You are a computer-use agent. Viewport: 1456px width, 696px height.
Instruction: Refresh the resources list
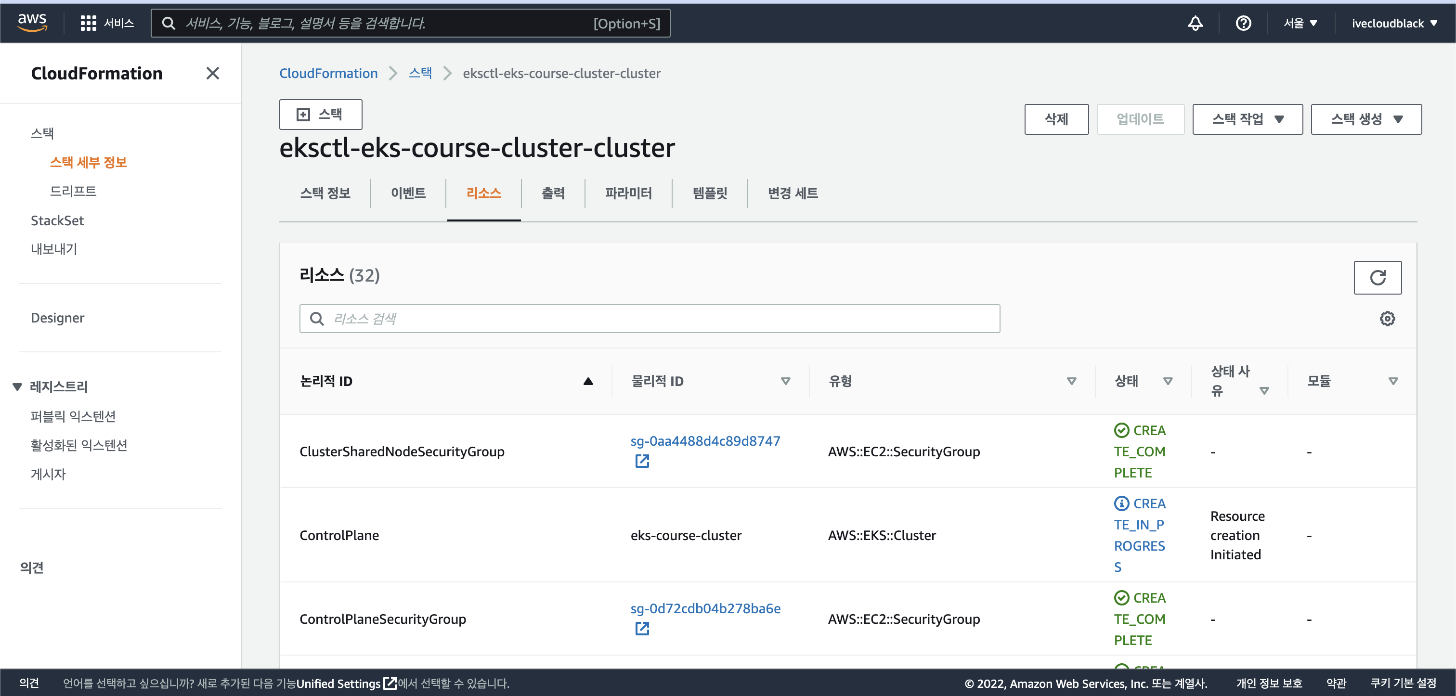(1377, 277)
